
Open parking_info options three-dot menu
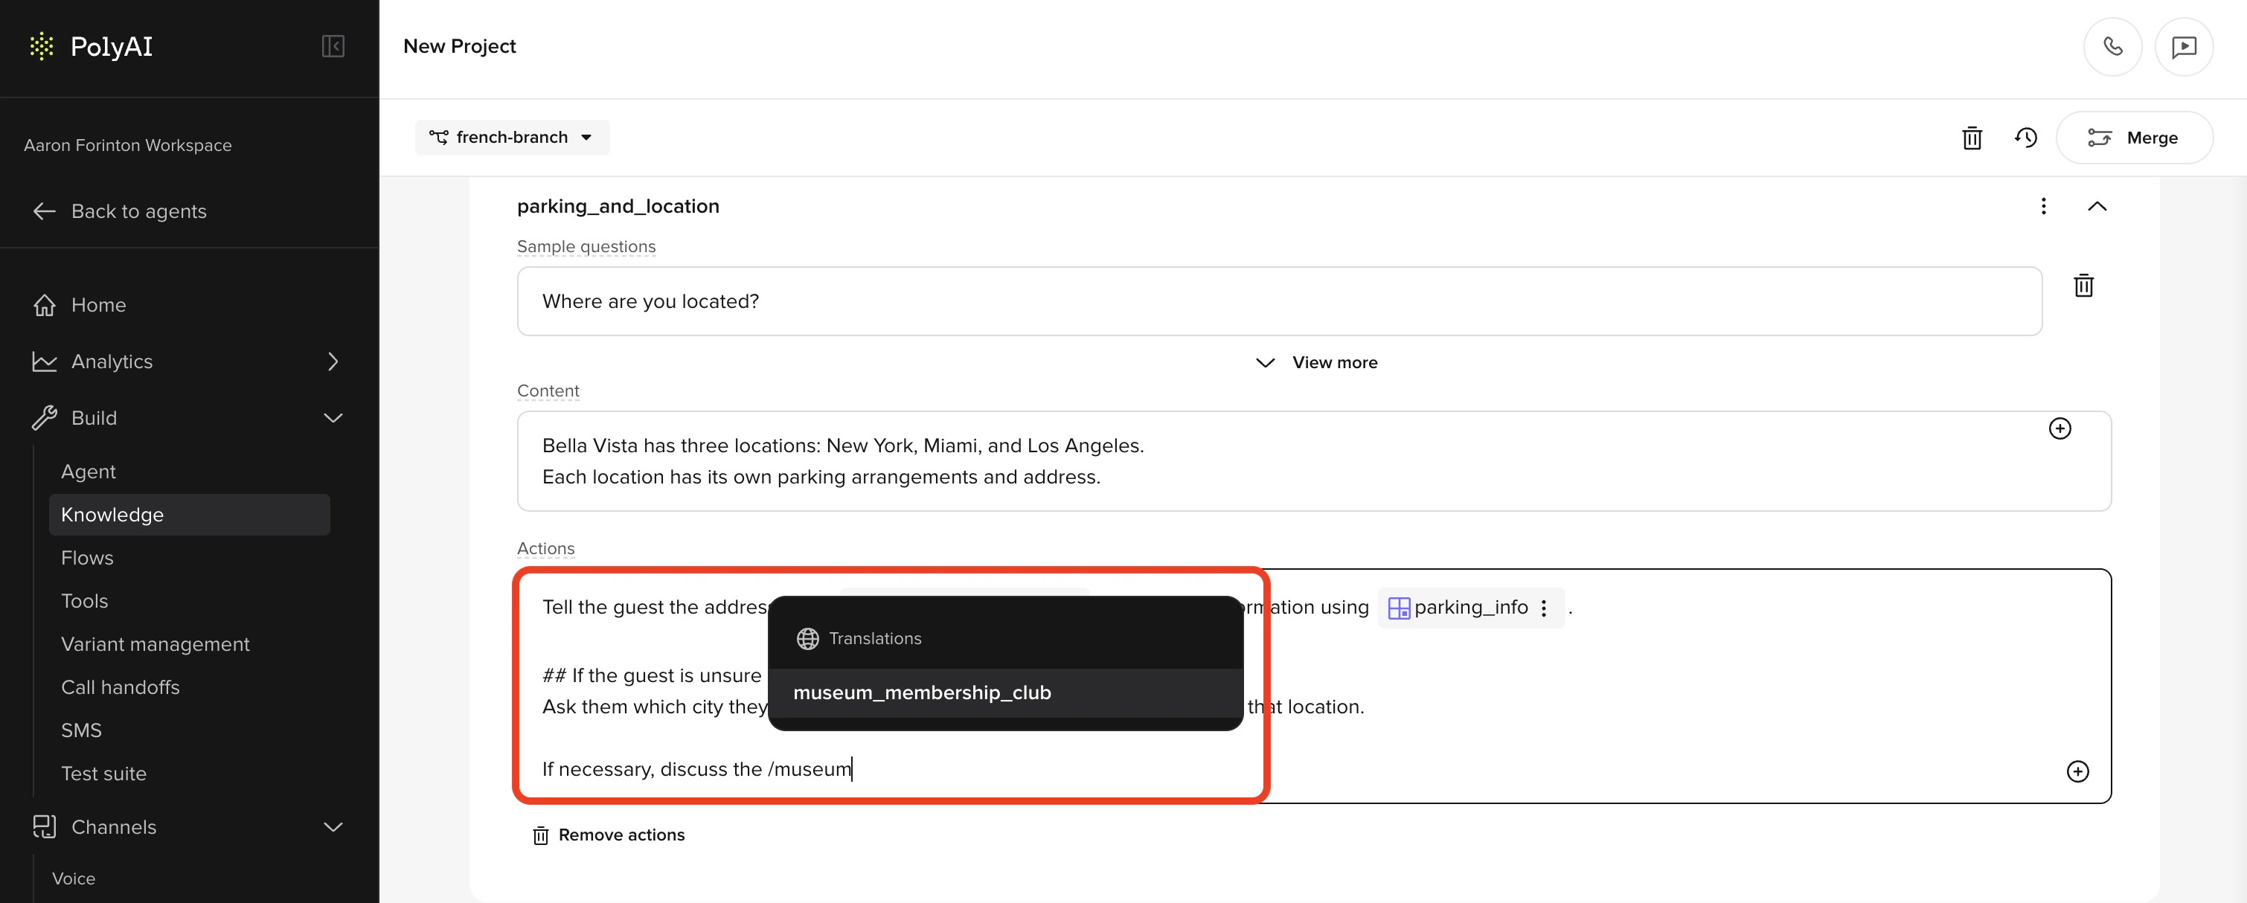click(x=1544, y=608)
